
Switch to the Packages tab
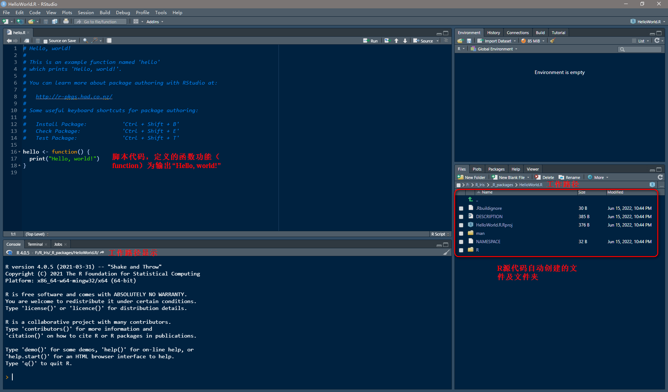[x=496, y=169]
